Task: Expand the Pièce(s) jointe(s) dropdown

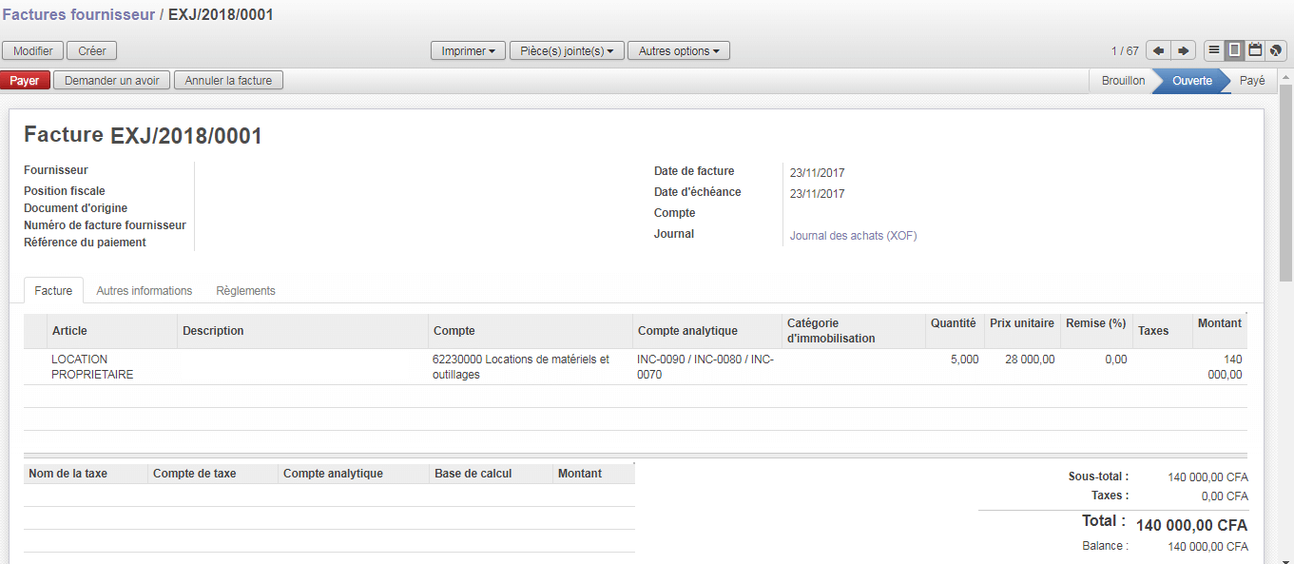Action: [x=566, y=50]
